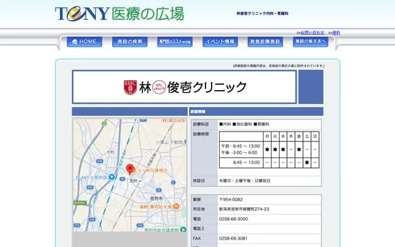Click the 午前 8:45 ~ 13:00 hours text
395x247 pixels.
tap(241, 146)
